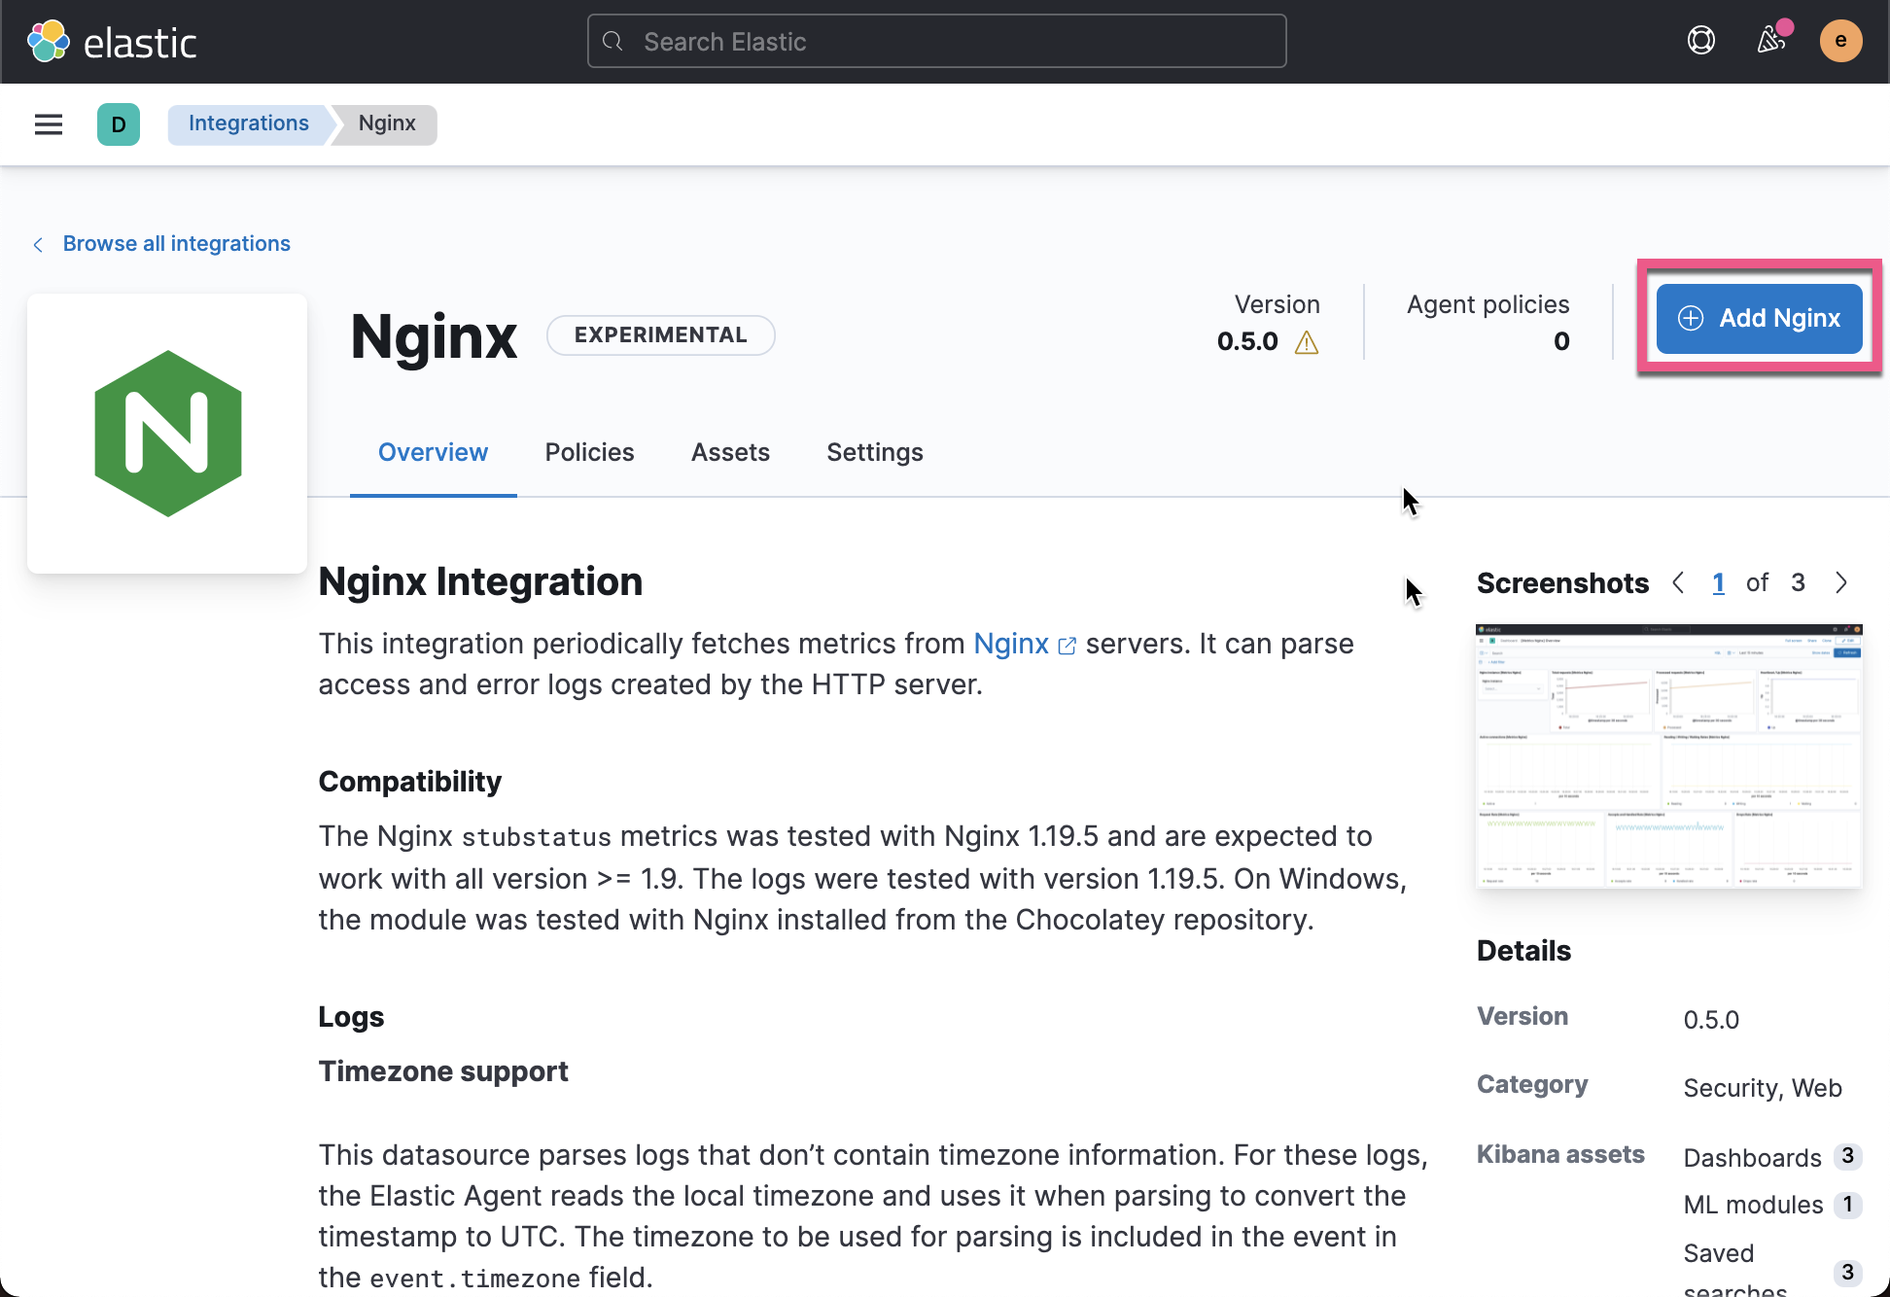Open the help menu lifebuoy icon
The width and height of the screenshot is (1890, 1297).
pos(1701,41)
